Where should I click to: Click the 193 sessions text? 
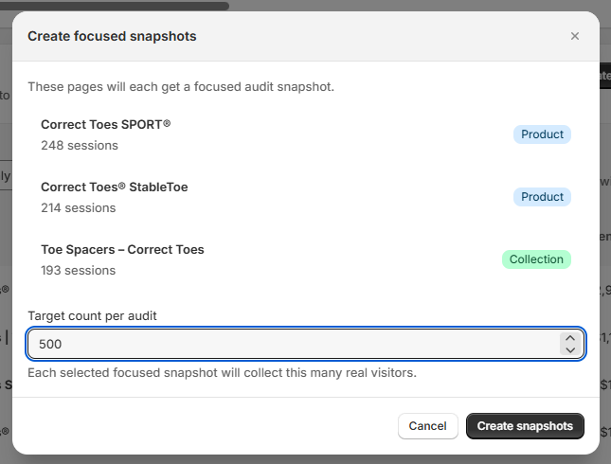[x=79, y=271]
